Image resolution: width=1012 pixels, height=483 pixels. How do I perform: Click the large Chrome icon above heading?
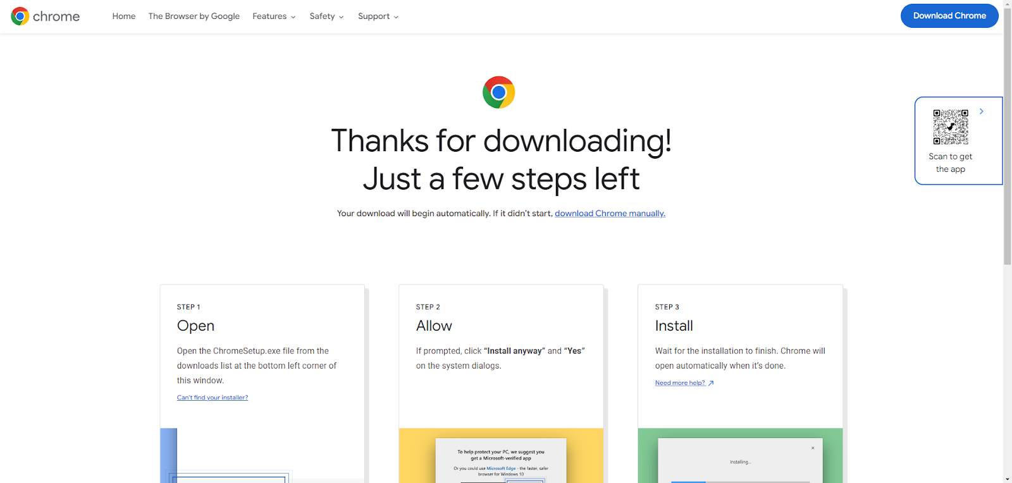[x=499, y=92]
